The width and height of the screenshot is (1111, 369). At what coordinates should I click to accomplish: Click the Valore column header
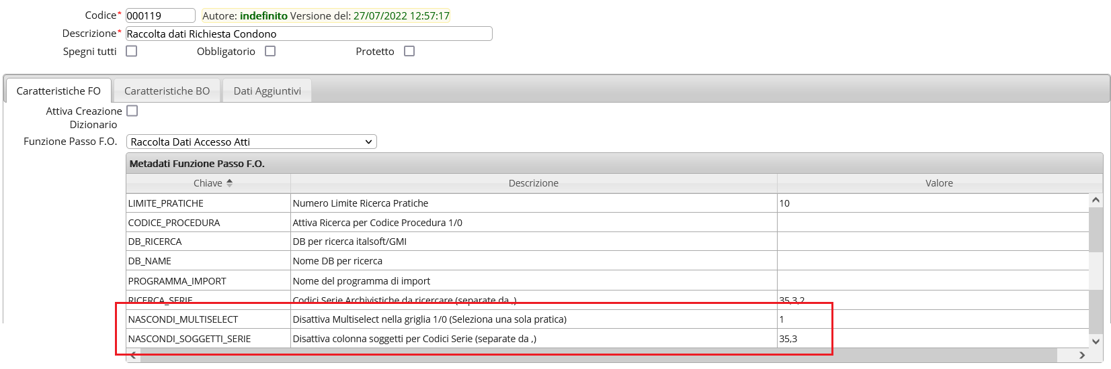tap(939, 183)
